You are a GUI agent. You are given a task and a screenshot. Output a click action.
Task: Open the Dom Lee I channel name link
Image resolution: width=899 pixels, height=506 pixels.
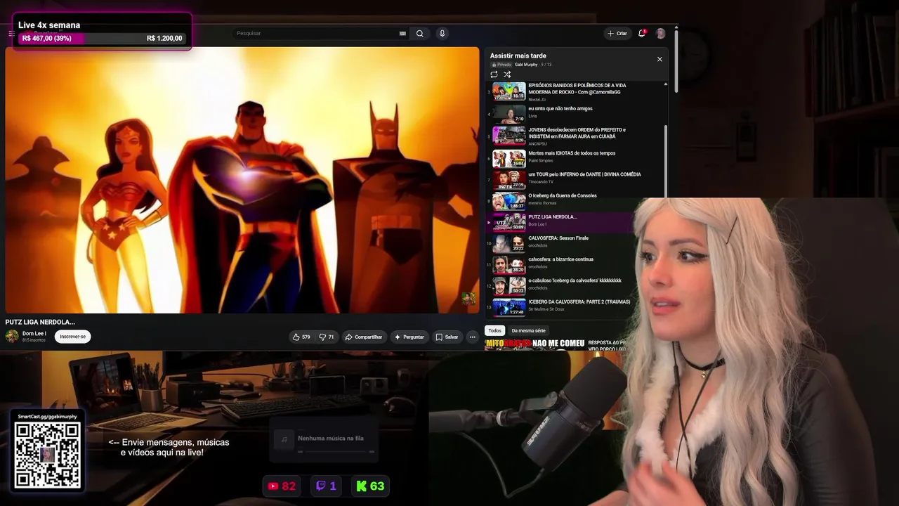click(x=34, y=334)
